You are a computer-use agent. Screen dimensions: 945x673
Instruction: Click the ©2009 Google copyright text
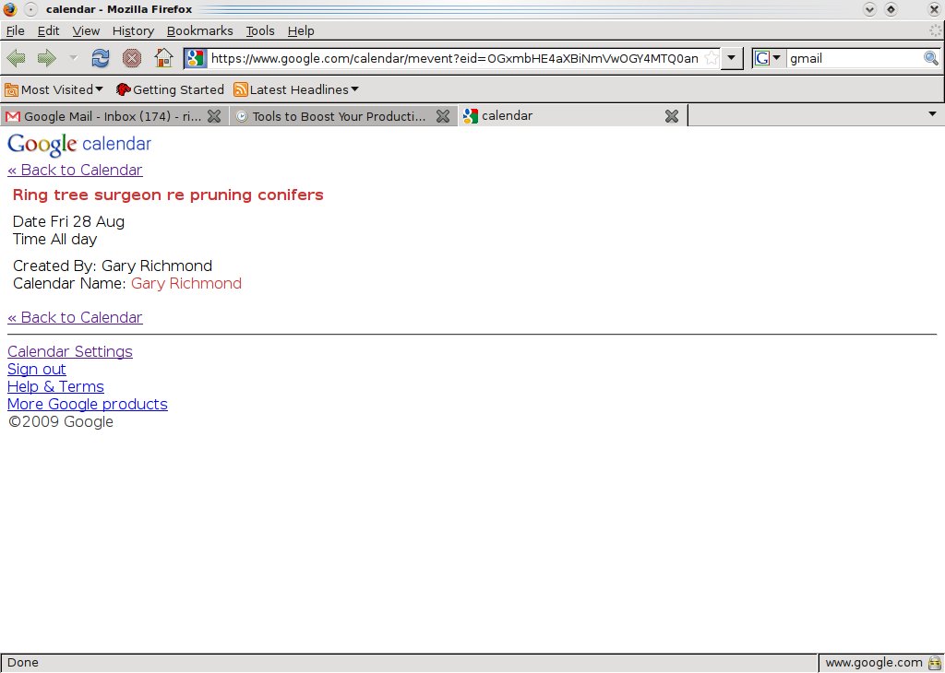(60, 422)
